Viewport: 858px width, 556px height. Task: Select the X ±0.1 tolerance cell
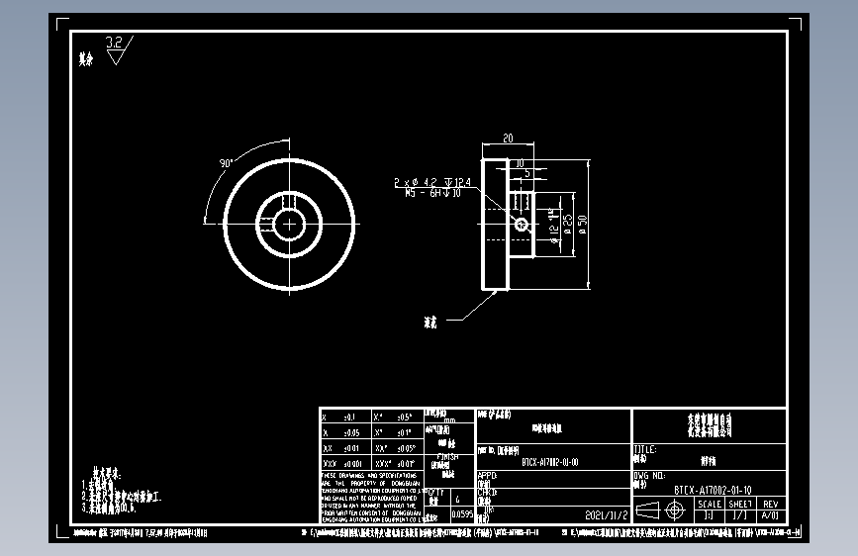coord(345,417)
